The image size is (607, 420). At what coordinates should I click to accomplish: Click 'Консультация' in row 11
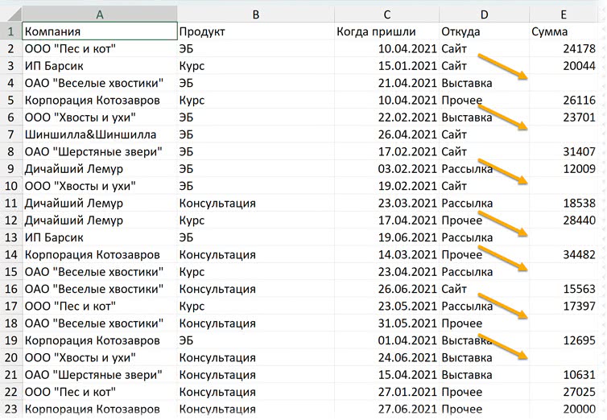point(256,203)
